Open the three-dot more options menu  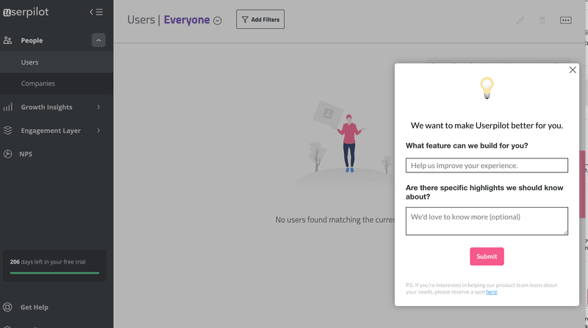click(x=565, y=20)
